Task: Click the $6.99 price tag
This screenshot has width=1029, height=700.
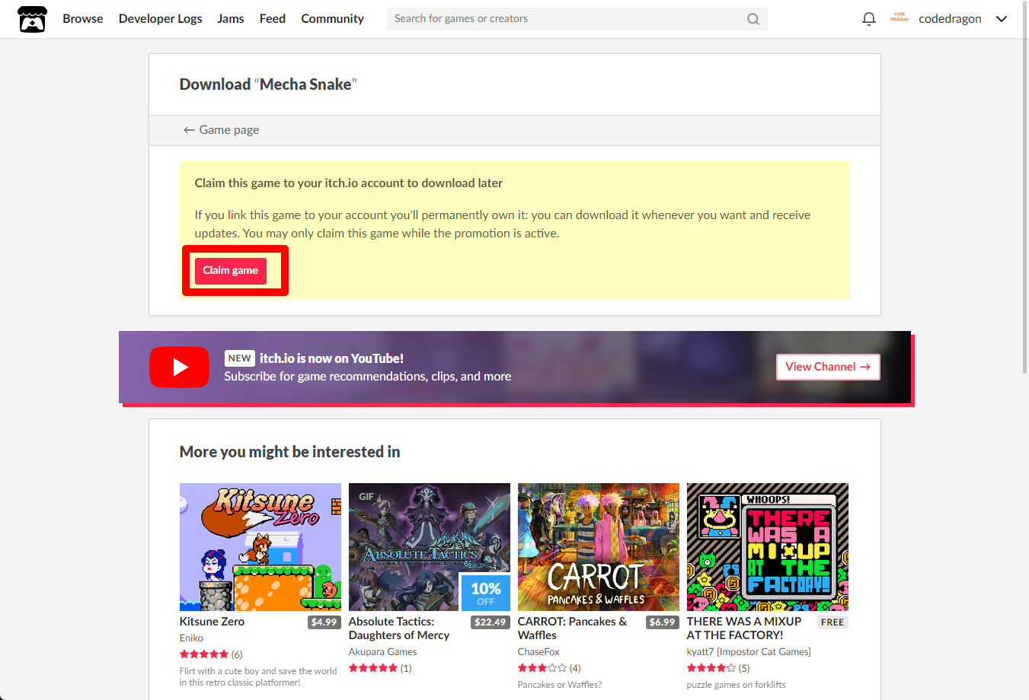Action: click(x=662, y=622)
